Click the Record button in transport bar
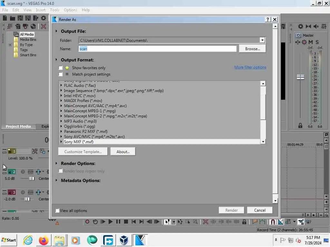 pyautogui.click(x=87, y=222)
